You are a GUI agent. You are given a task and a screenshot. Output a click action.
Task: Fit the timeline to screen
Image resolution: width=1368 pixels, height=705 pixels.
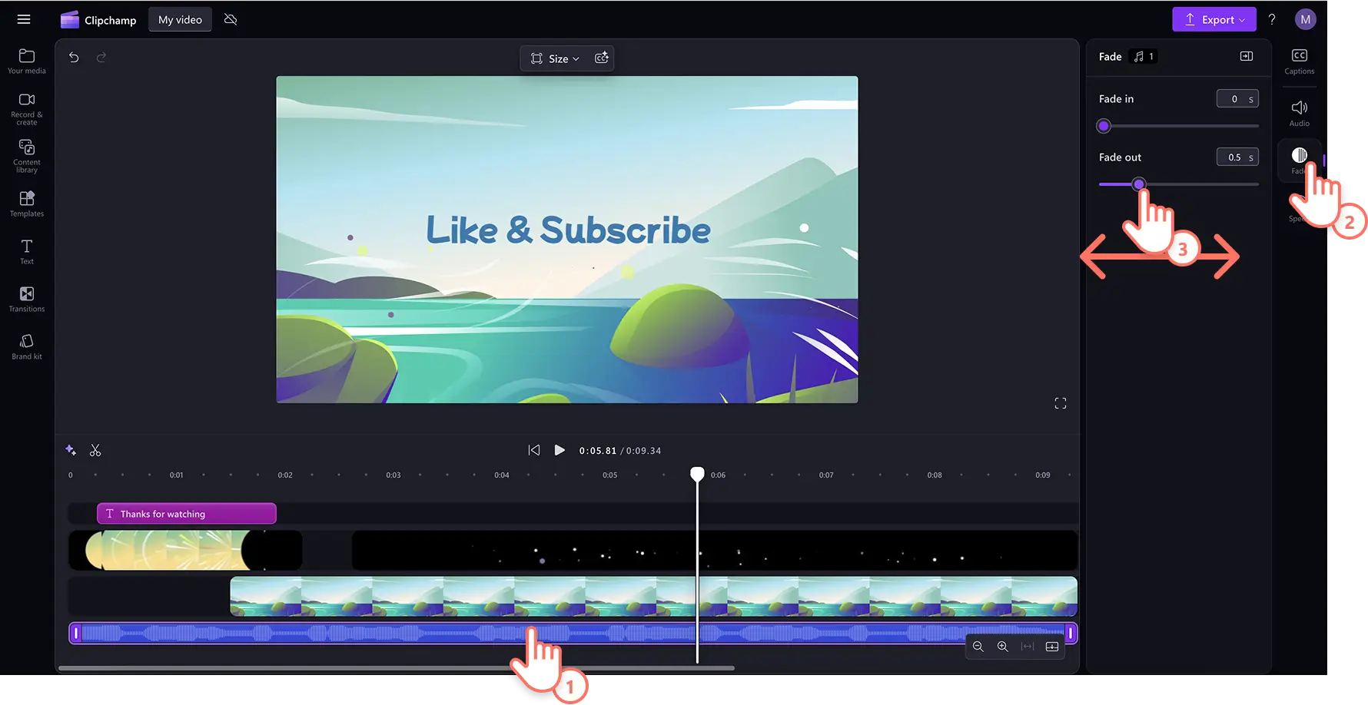(x=1028, y=647)
